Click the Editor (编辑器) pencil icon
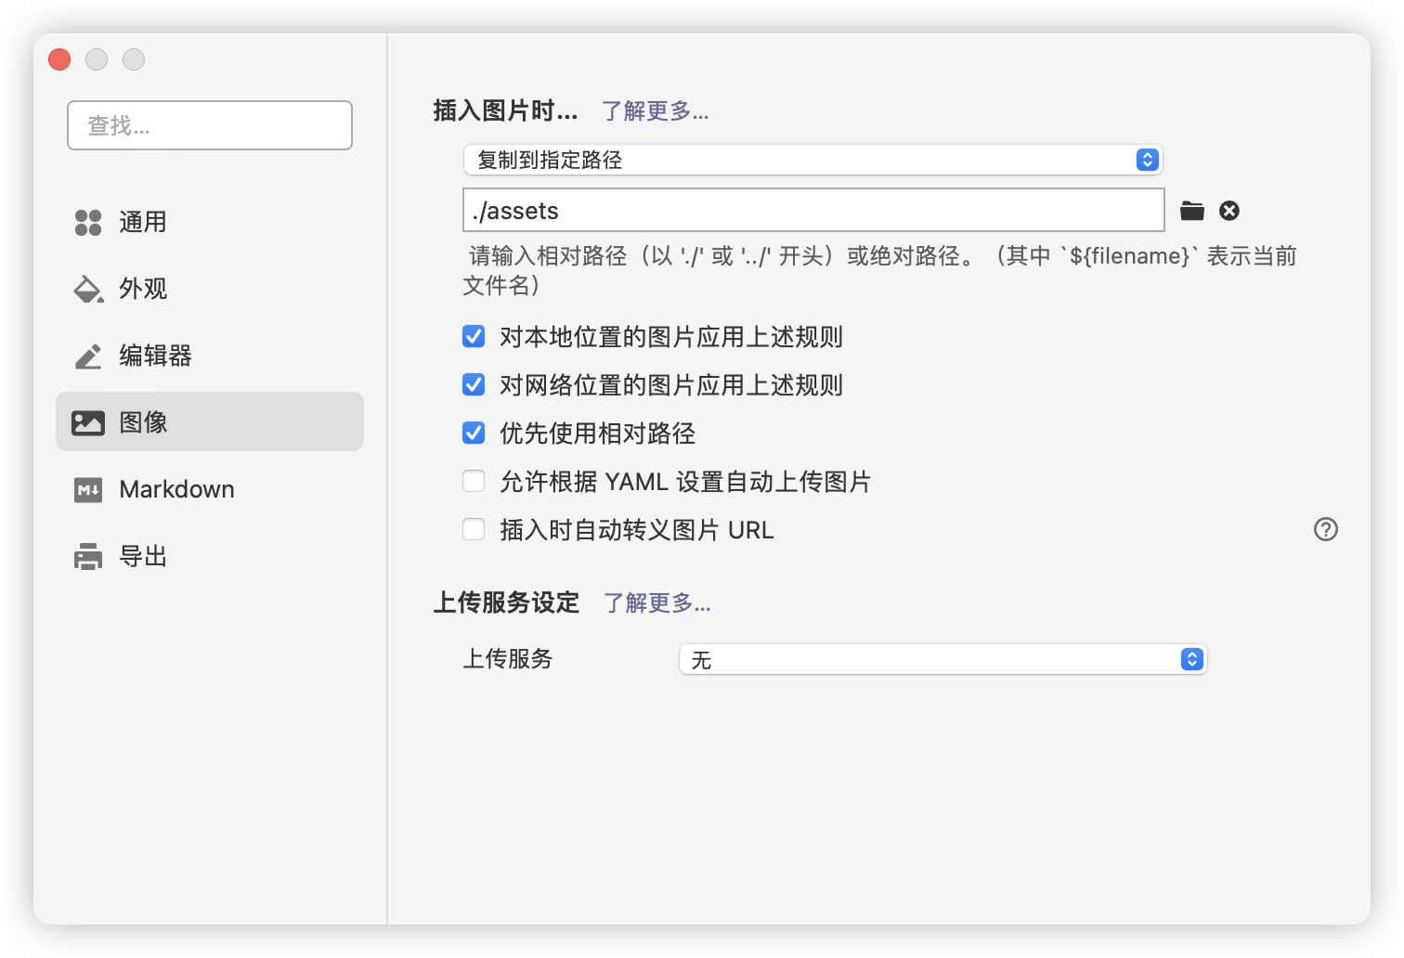 [88, 356]
